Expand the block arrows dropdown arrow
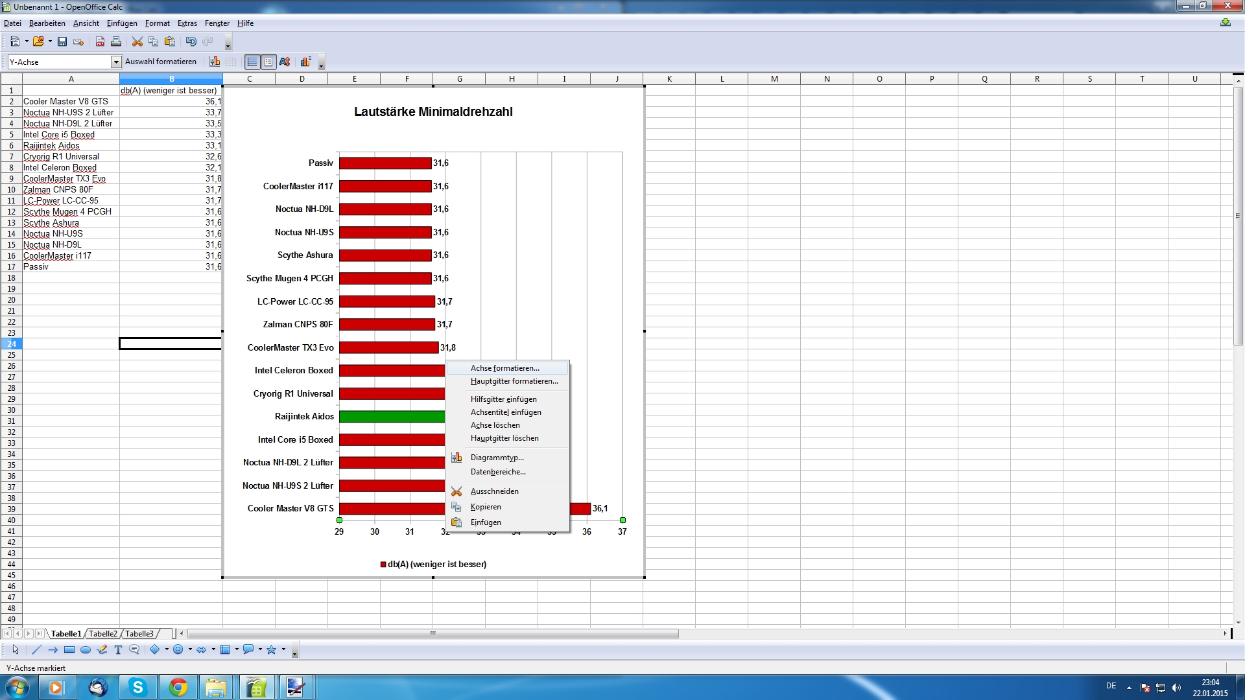 pyautogui.click(x=213, y=649)
